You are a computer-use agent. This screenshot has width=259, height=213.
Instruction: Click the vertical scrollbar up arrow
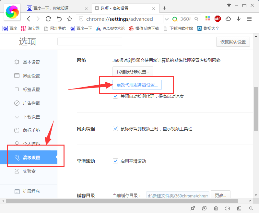coord(256,36)
